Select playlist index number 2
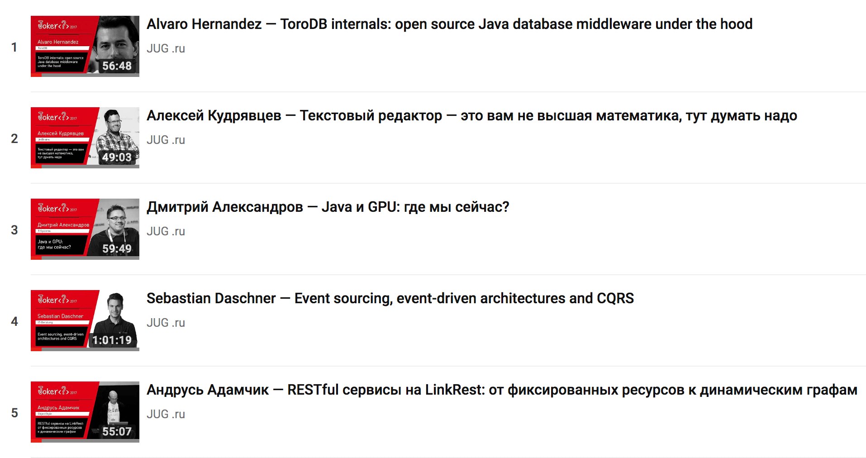Viewport: 866px width, 458px height. [x=14, y=138]
